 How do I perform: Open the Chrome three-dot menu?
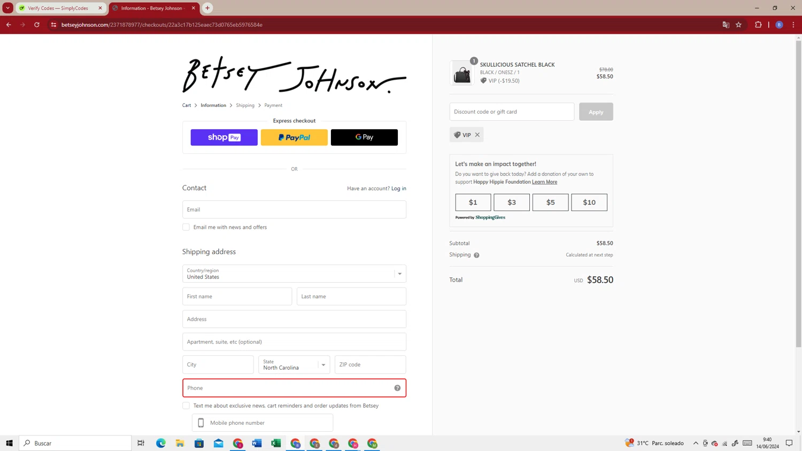coord(793,25)
